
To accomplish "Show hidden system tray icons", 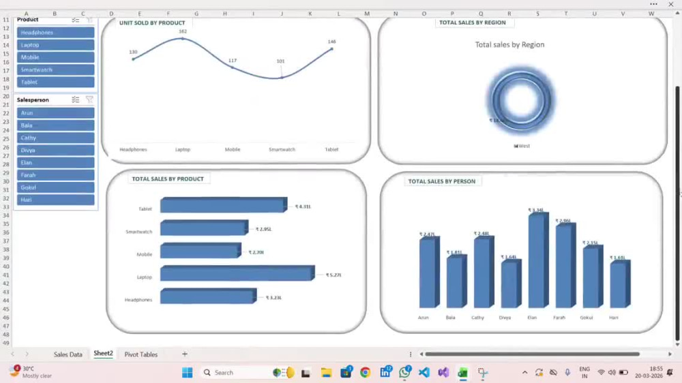I will tap(525, 373).
